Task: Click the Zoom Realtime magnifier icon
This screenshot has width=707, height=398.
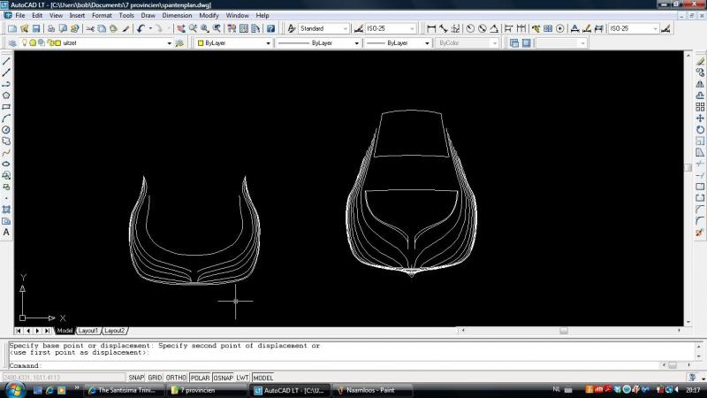Action: click(193, 28)
